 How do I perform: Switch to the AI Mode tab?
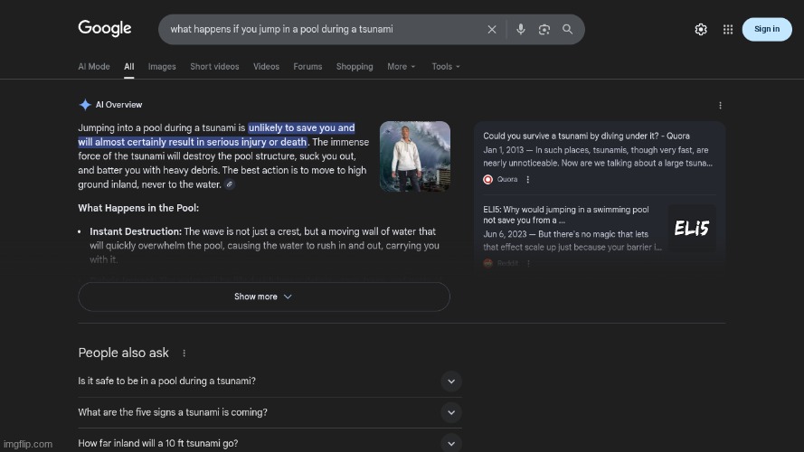click(x=94, y=66)
